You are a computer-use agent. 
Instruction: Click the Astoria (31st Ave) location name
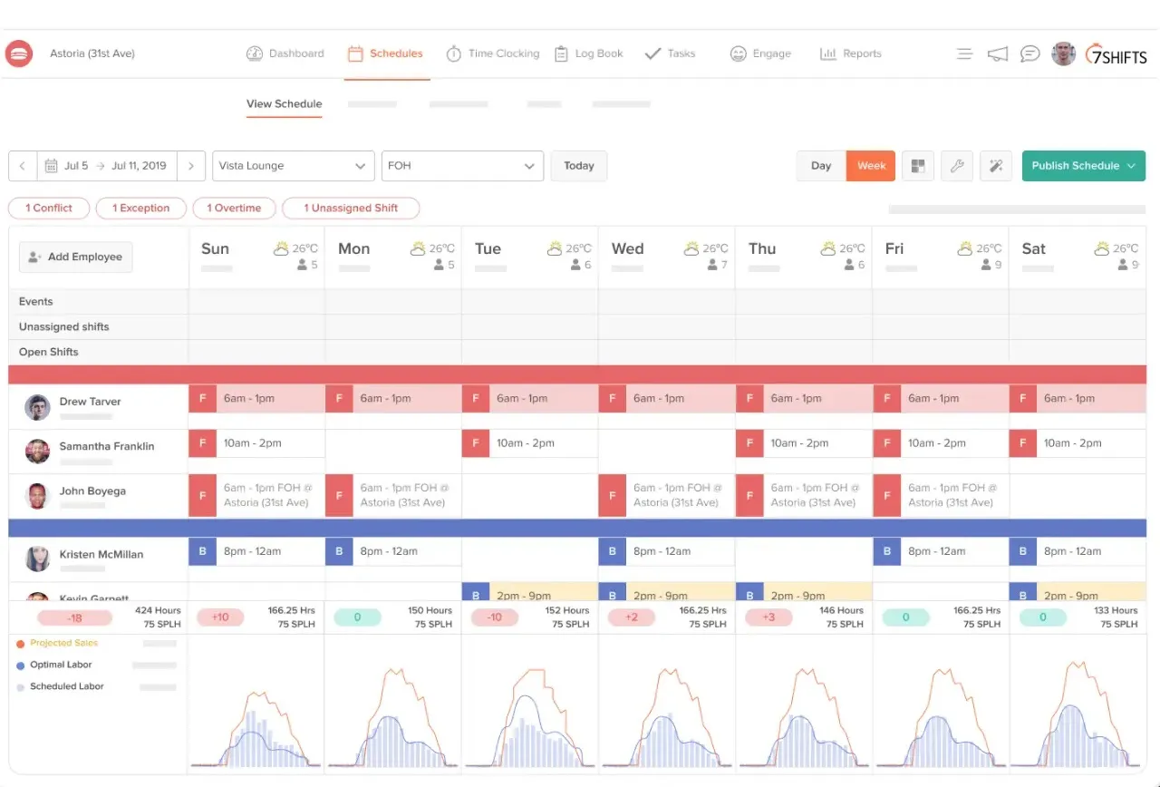point(92,53)
